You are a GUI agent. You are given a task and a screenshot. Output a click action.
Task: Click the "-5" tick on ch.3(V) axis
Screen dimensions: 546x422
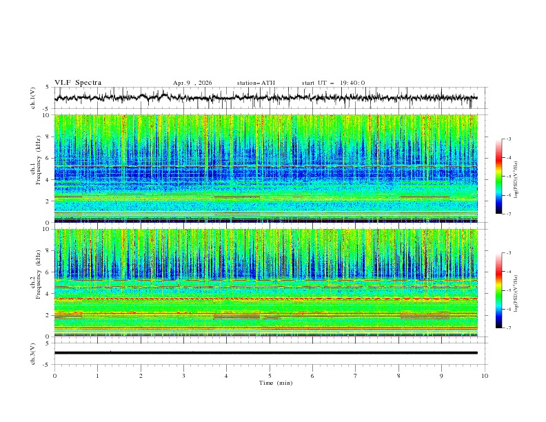47,365
